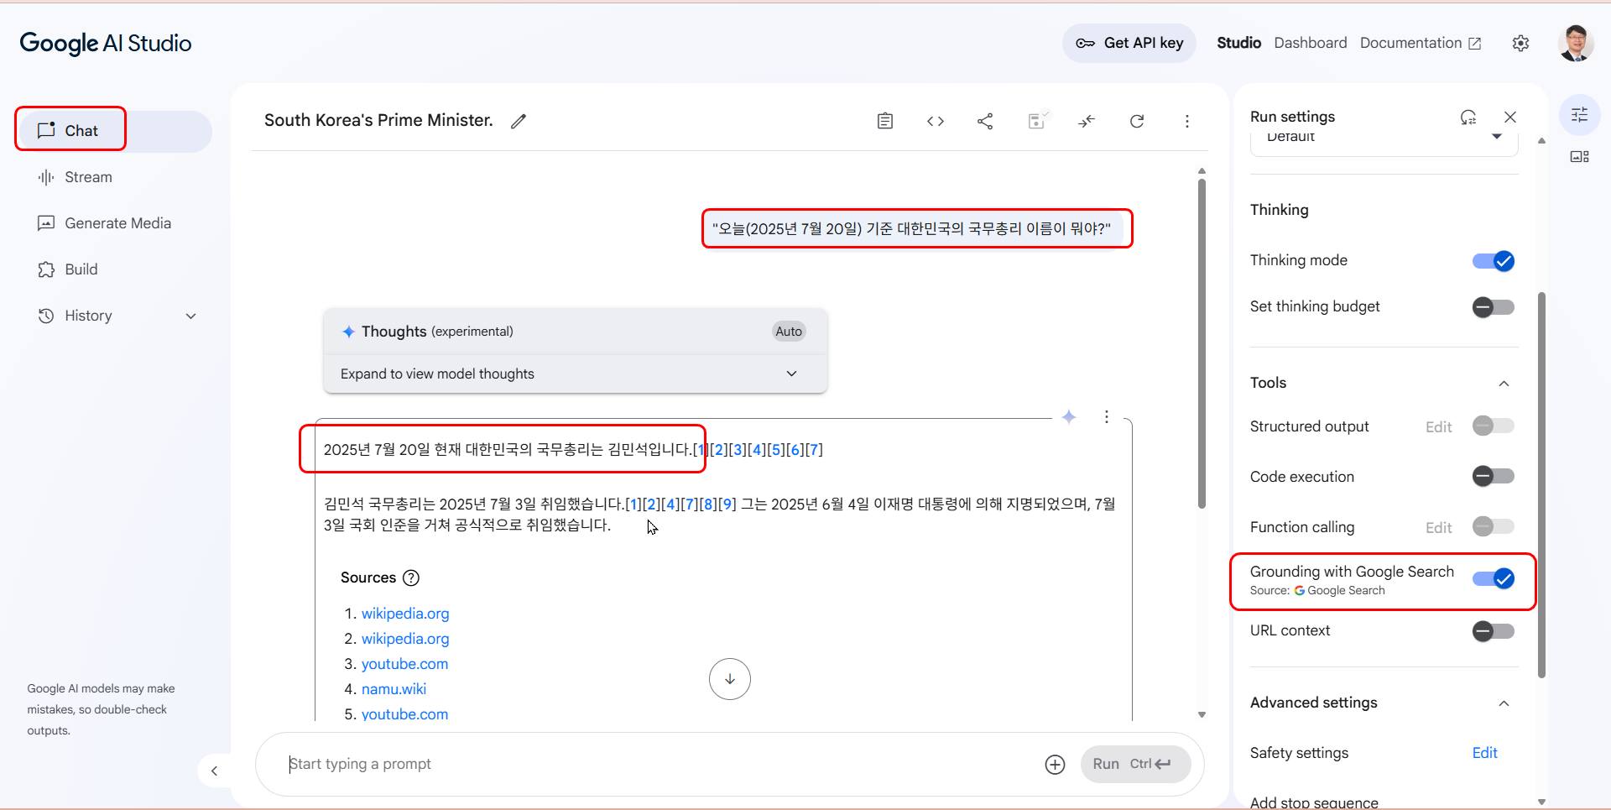Close the Run settings panel

click(1510, 117)
